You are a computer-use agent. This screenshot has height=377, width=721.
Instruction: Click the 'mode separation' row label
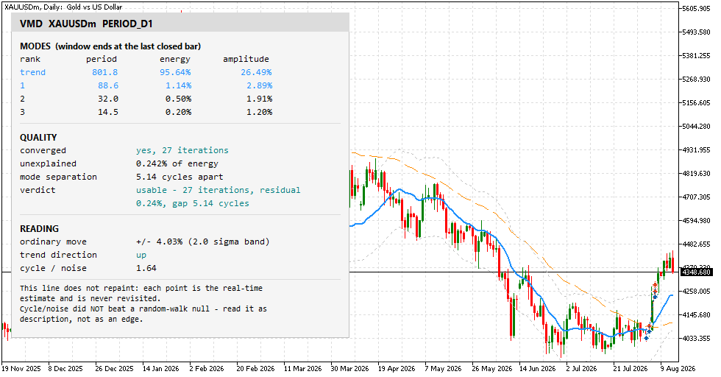pyautogui.click(x=58, y=177)
